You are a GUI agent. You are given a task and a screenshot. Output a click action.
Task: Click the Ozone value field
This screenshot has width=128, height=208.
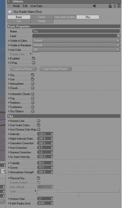click(44, 168)
